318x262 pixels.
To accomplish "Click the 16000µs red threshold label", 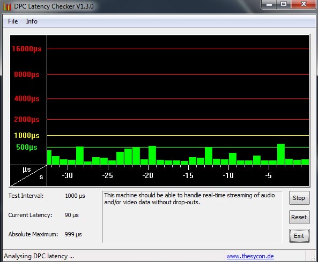I will pyautogui.click(x=27, y=49).
